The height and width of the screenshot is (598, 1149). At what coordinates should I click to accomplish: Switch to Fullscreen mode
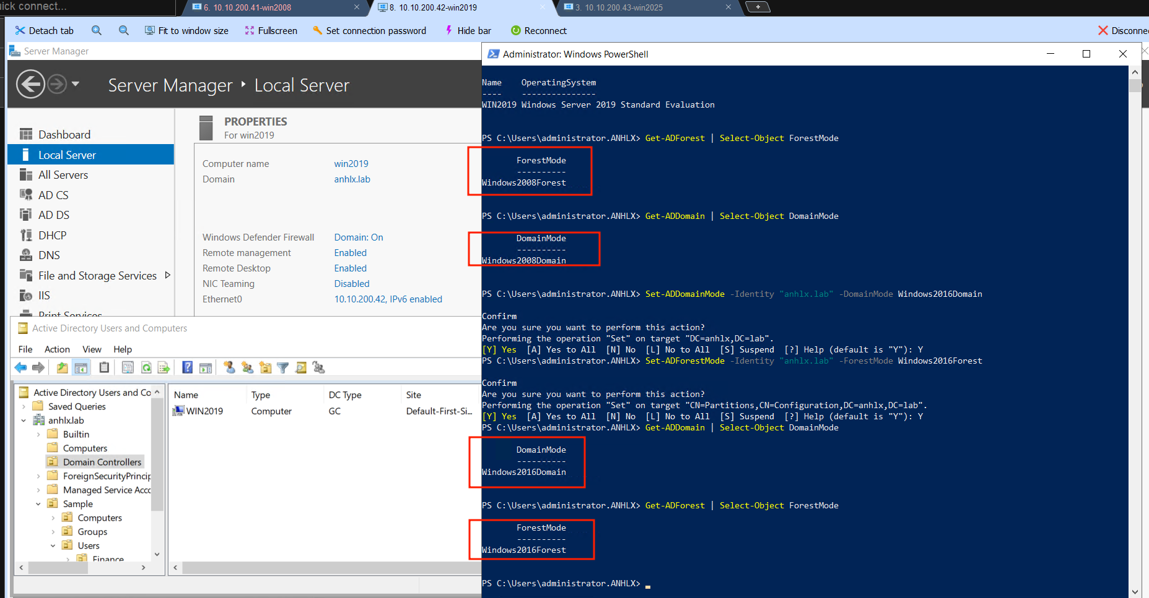271,30
